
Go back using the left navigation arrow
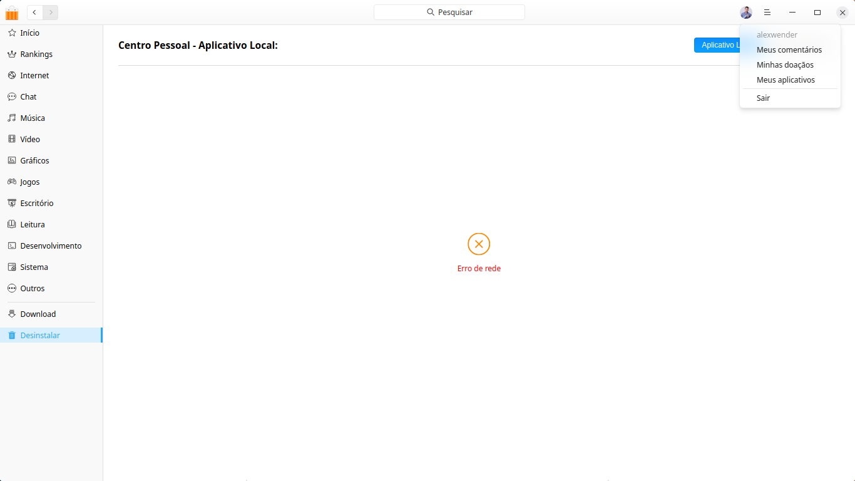tap(34, 13)
